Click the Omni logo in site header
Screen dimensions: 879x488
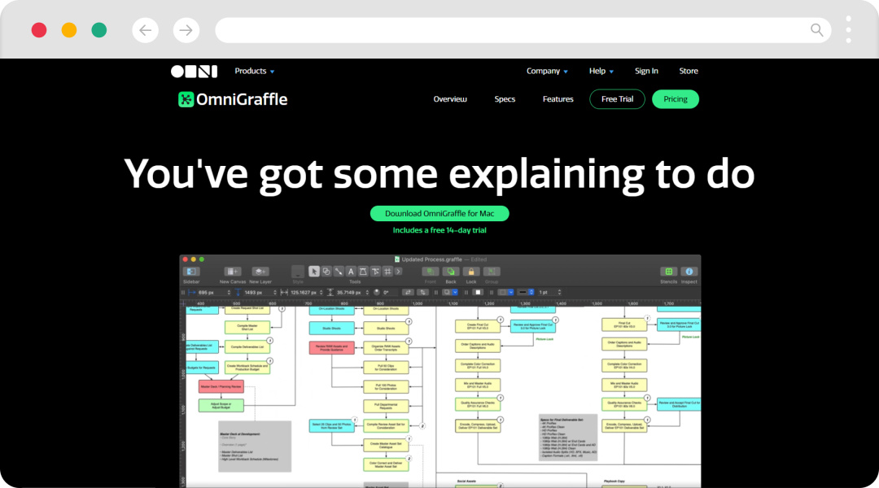[194, 71]
